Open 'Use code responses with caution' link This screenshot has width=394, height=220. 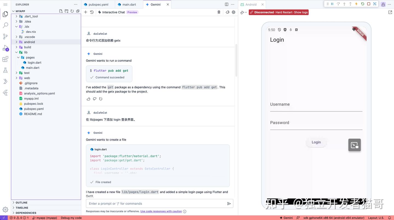[x=161, y=211]
